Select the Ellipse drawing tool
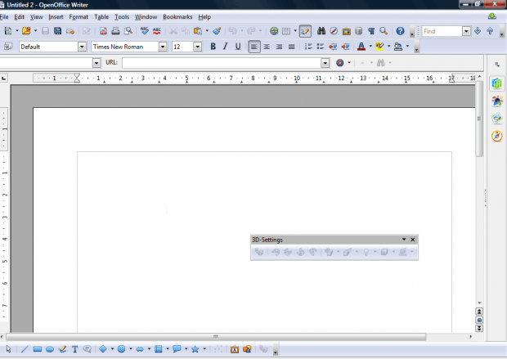507x359 pixels. [x=50, y=349]
